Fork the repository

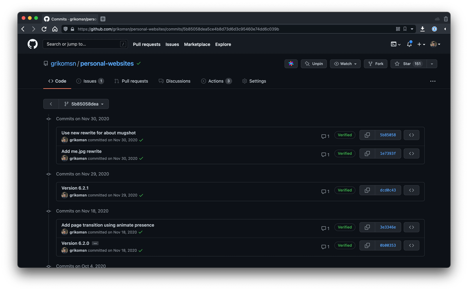[376, 64]
